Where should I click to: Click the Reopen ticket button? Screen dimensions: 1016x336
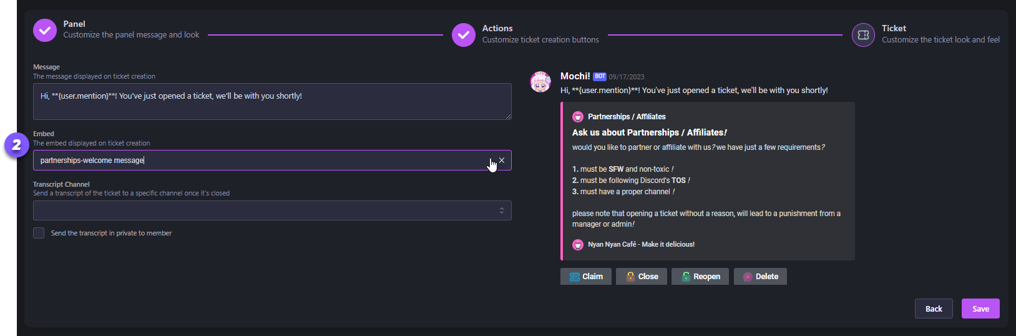click(700, 277)
